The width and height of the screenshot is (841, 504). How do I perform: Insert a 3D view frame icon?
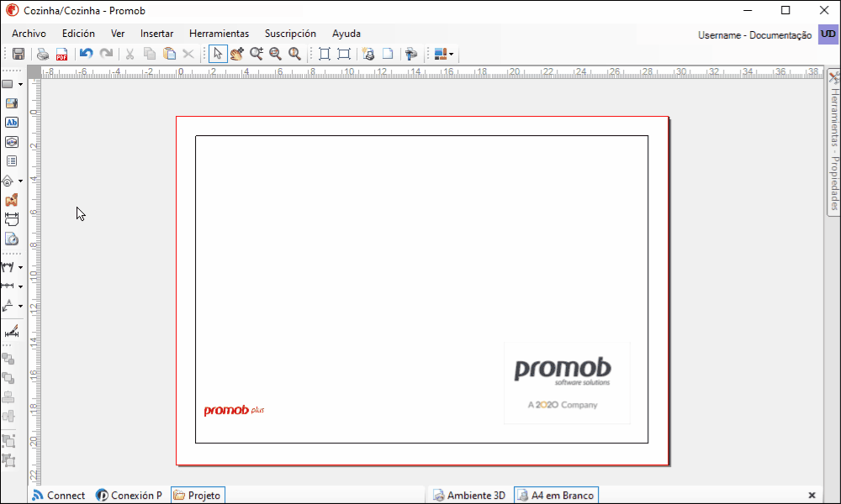(x=11, y=142)
